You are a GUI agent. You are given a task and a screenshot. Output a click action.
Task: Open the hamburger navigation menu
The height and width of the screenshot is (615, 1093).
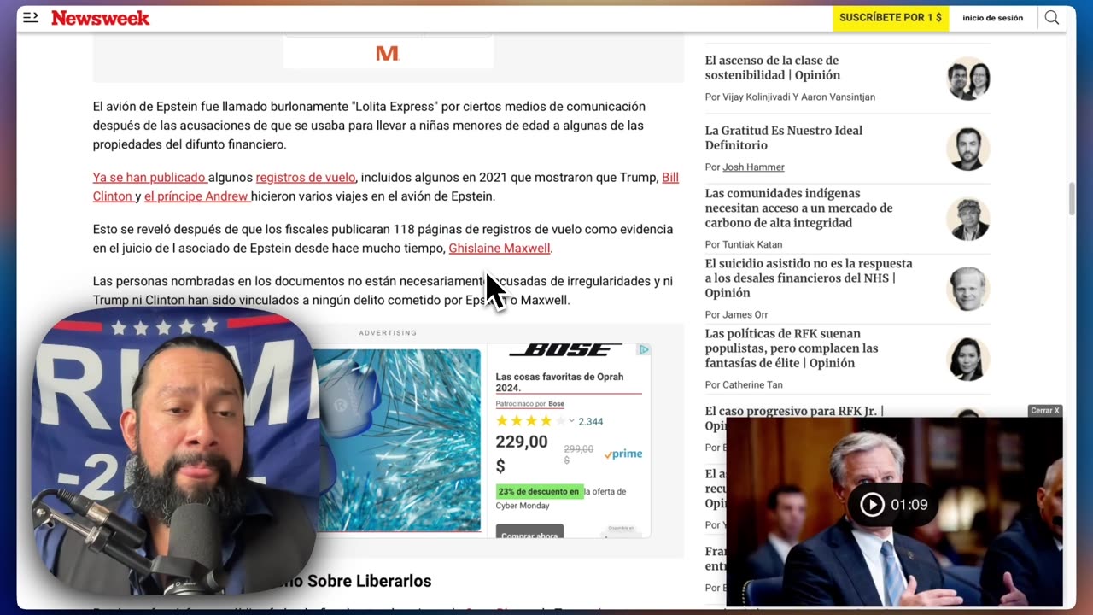pos(31,17)
